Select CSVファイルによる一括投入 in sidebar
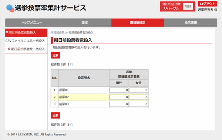 (25, 41)
